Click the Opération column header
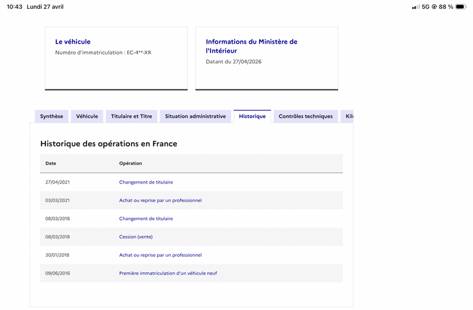Image resolution: width=473 pixels, height=310 pixels. coord(130,164)
